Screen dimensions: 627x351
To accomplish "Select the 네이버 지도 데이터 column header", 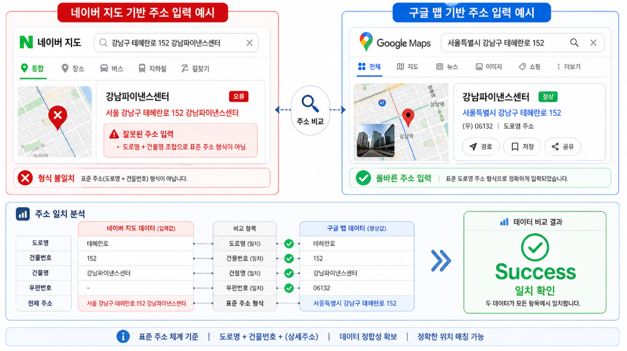I will pos(136,229).
